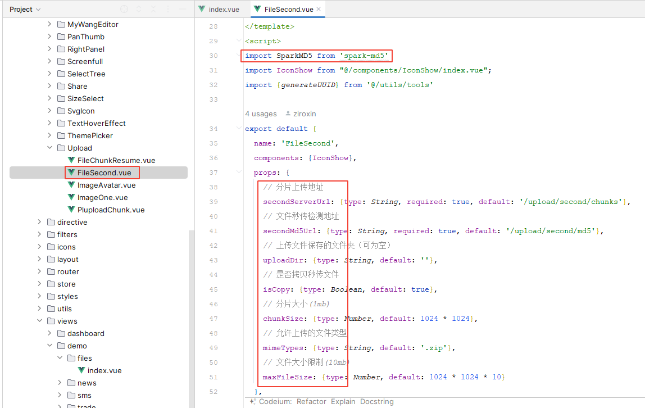The width and height of the screenshot is (645, 408).
Task: Select the filters folder
Action: (x=67, y=234)
